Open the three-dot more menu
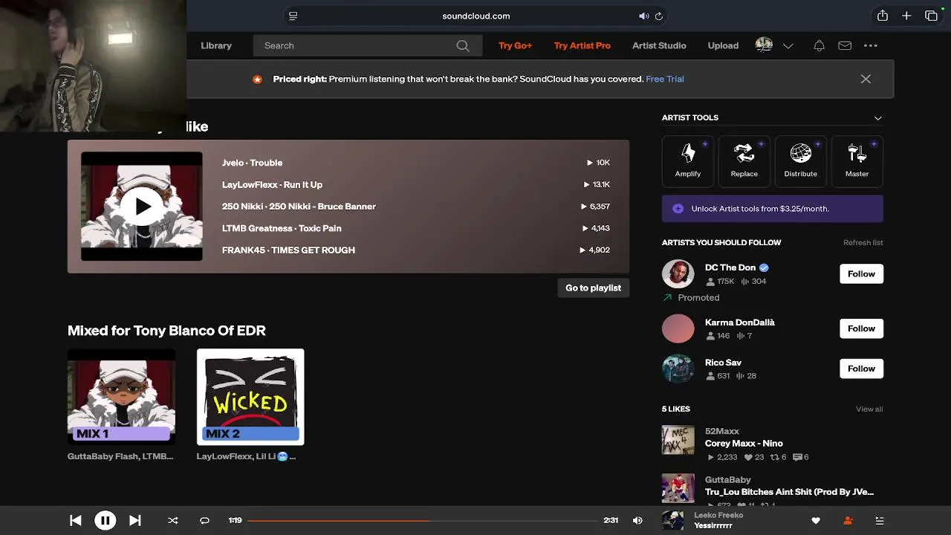The height and width of the screenshot is (535, 951). (x=871, y=45)
